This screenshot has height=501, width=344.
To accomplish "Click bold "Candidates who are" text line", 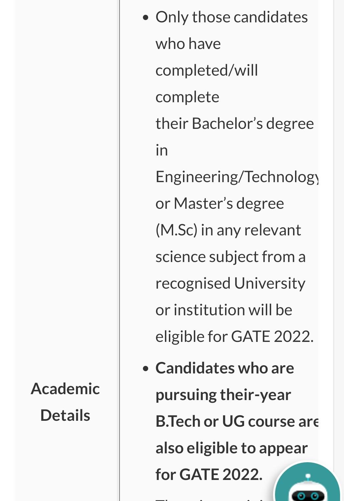I will tap(225, 368).
